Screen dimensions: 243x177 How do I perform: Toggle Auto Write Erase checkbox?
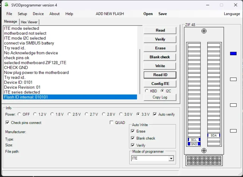pyautogui.click(x=132, y=131)
